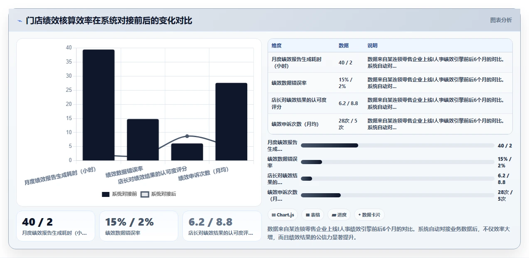Click the 40 / 2 table cell
Image resolution: width=529 pixels, height=258 pixels.
[x=345, y=62]
